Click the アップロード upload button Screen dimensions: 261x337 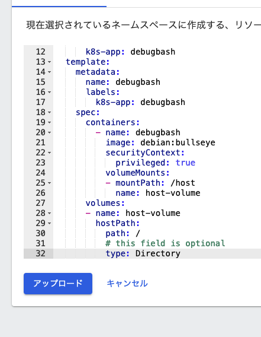[58, 284]
